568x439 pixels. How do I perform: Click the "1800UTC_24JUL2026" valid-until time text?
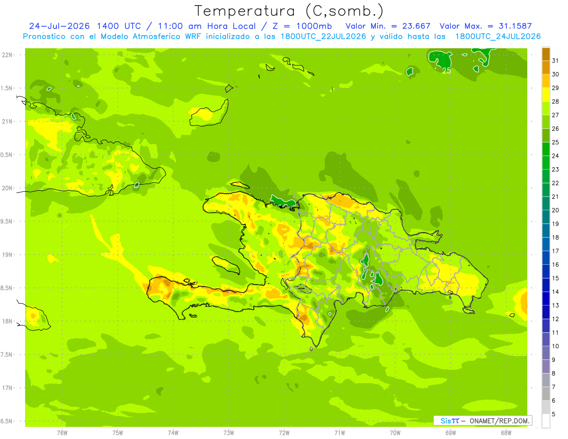point(497,36)
